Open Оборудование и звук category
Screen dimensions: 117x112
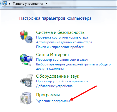(x=58, y=76)
